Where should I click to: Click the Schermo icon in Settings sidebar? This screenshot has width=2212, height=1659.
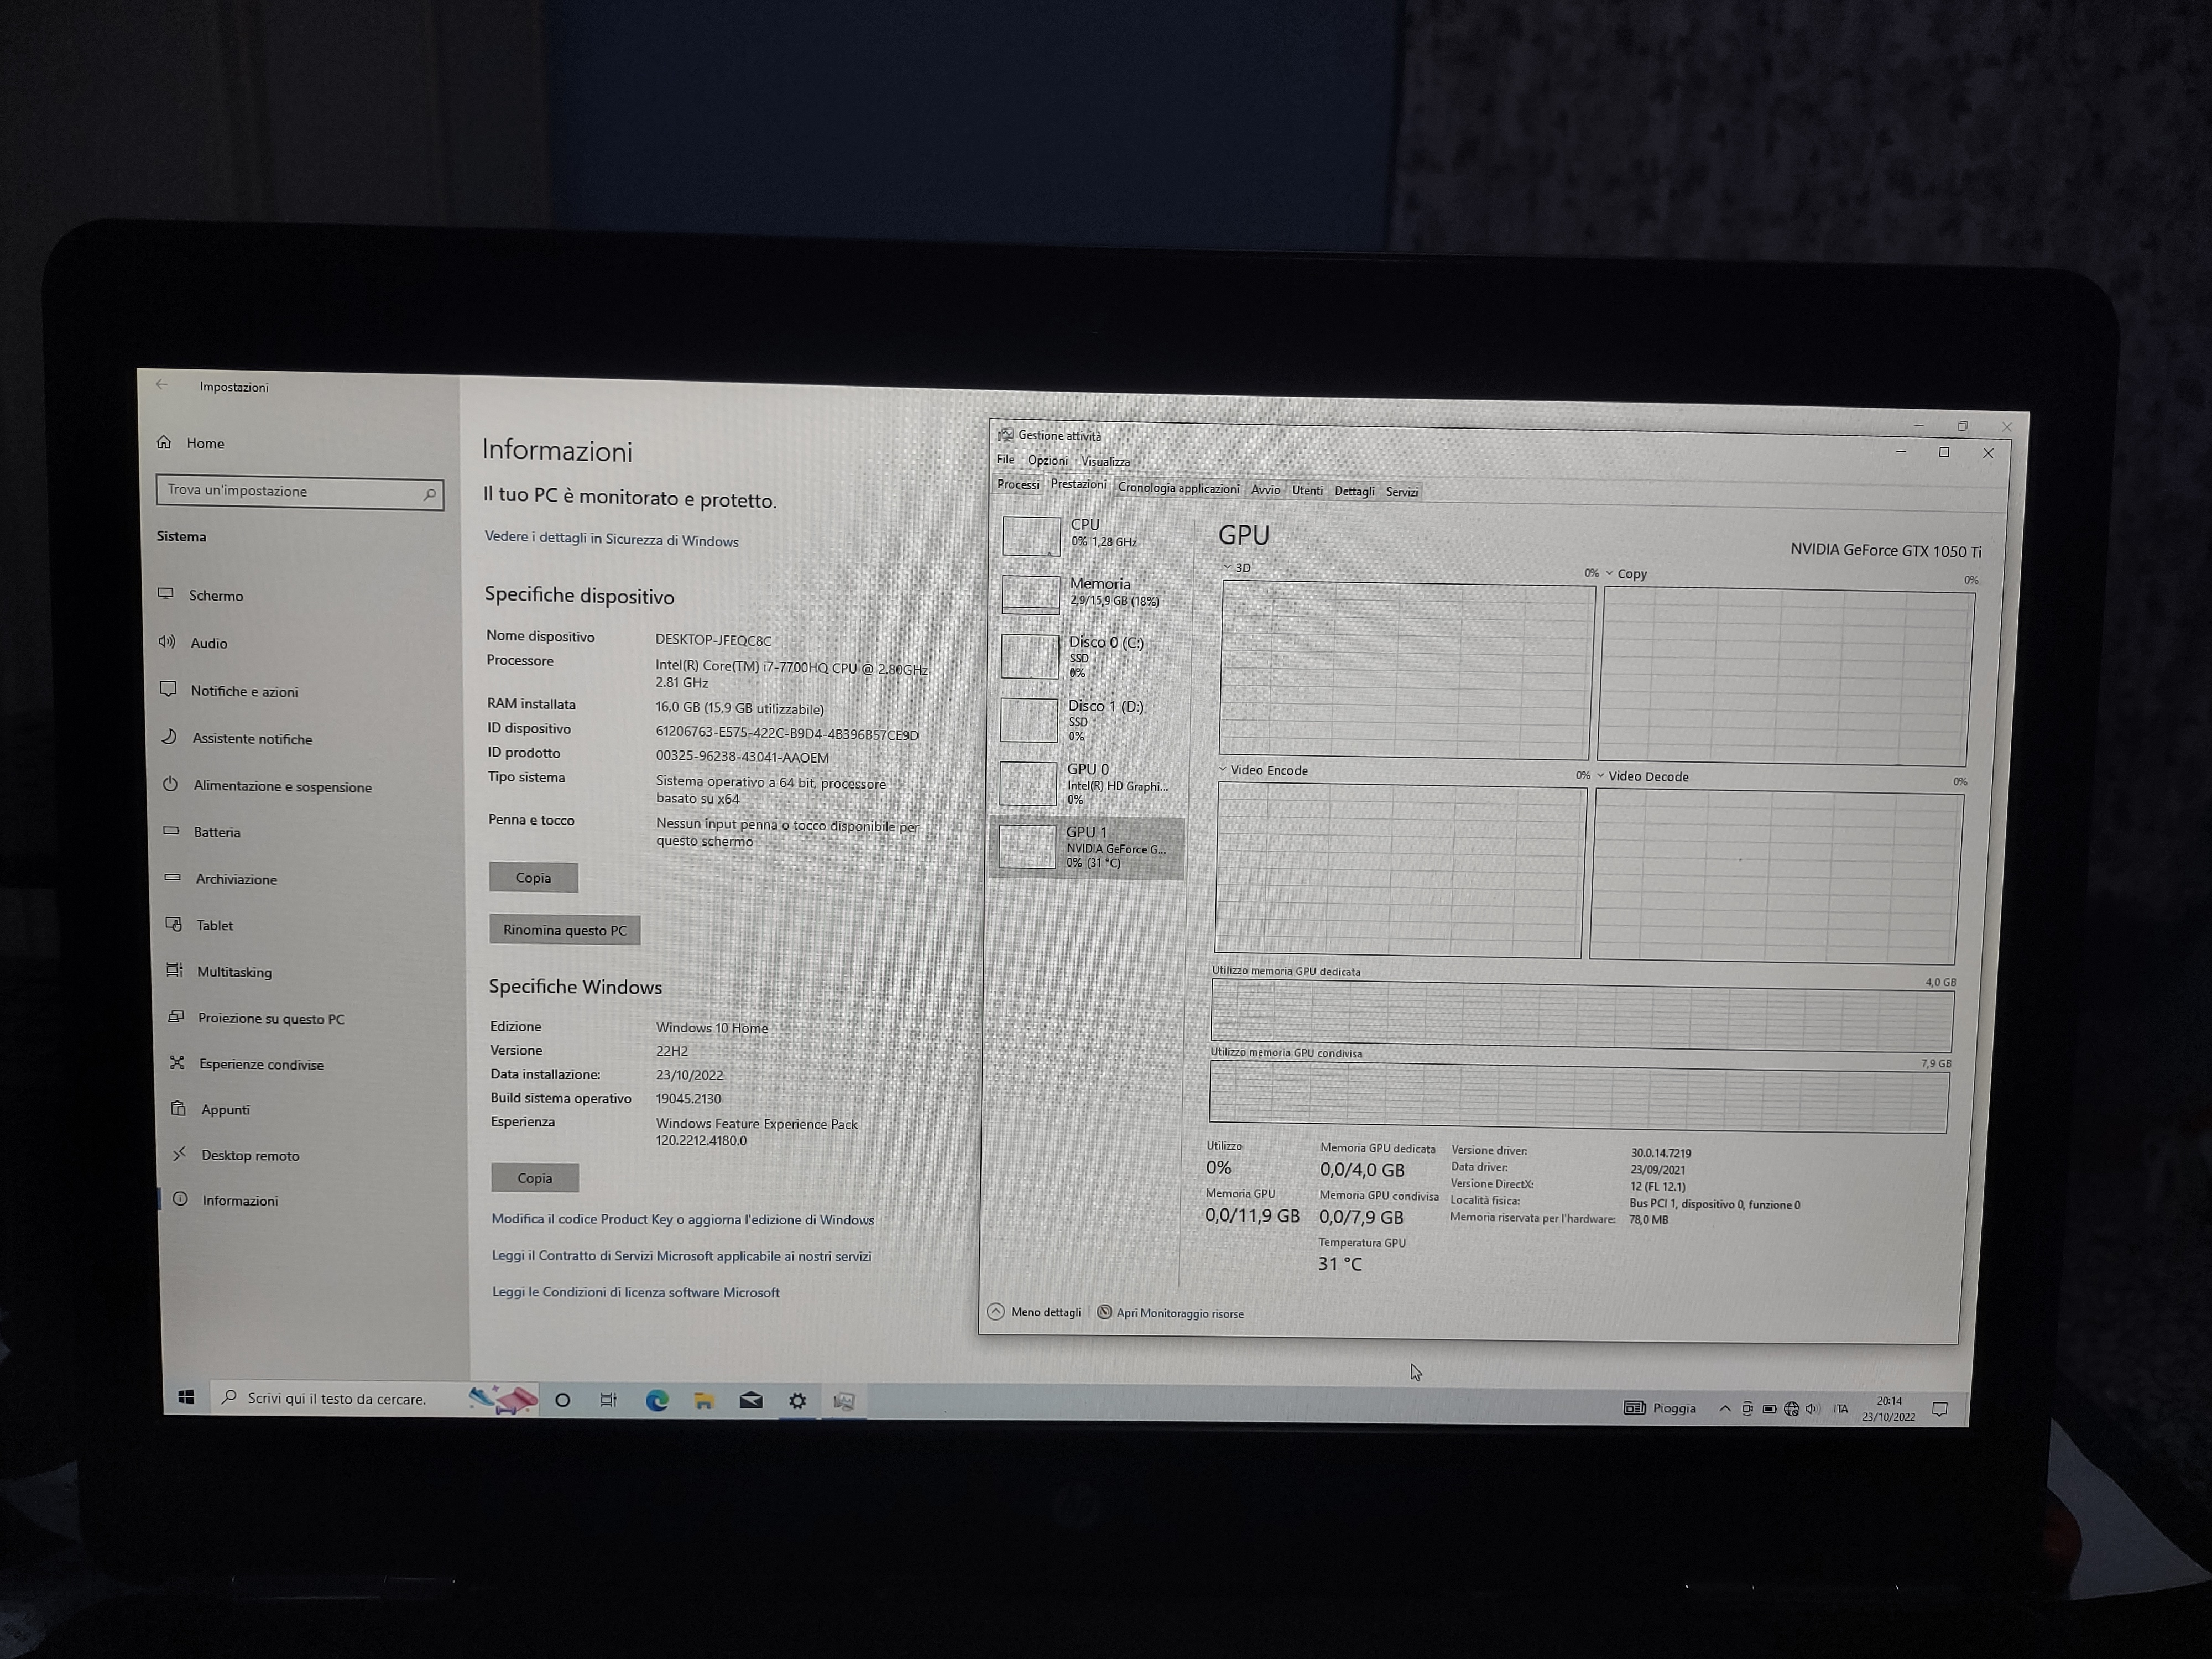(x=166, y=594)
